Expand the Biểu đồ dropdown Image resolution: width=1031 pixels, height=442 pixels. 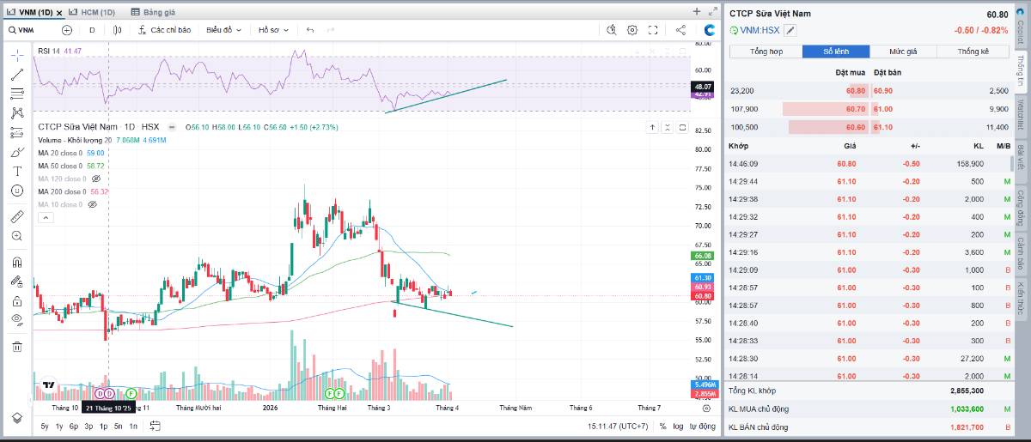coord(224,29)
